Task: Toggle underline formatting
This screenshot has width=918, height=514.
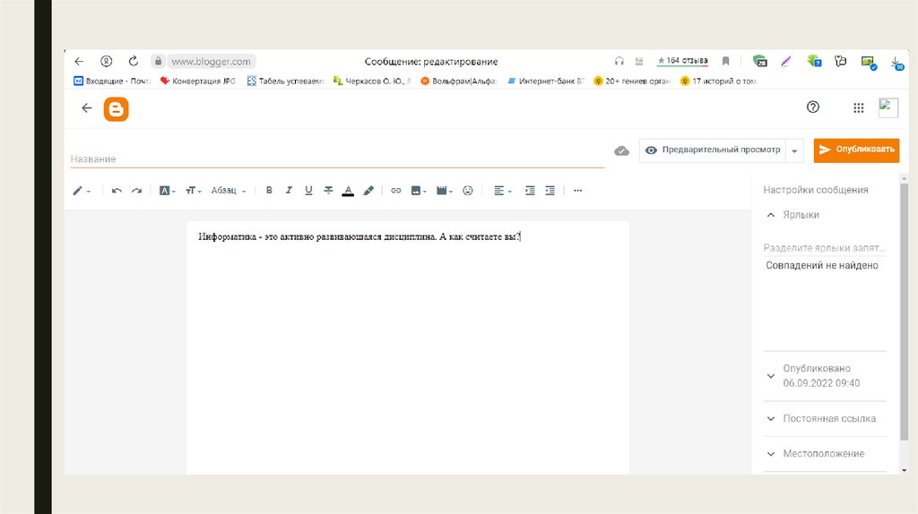Action: (x=308, y=191)
